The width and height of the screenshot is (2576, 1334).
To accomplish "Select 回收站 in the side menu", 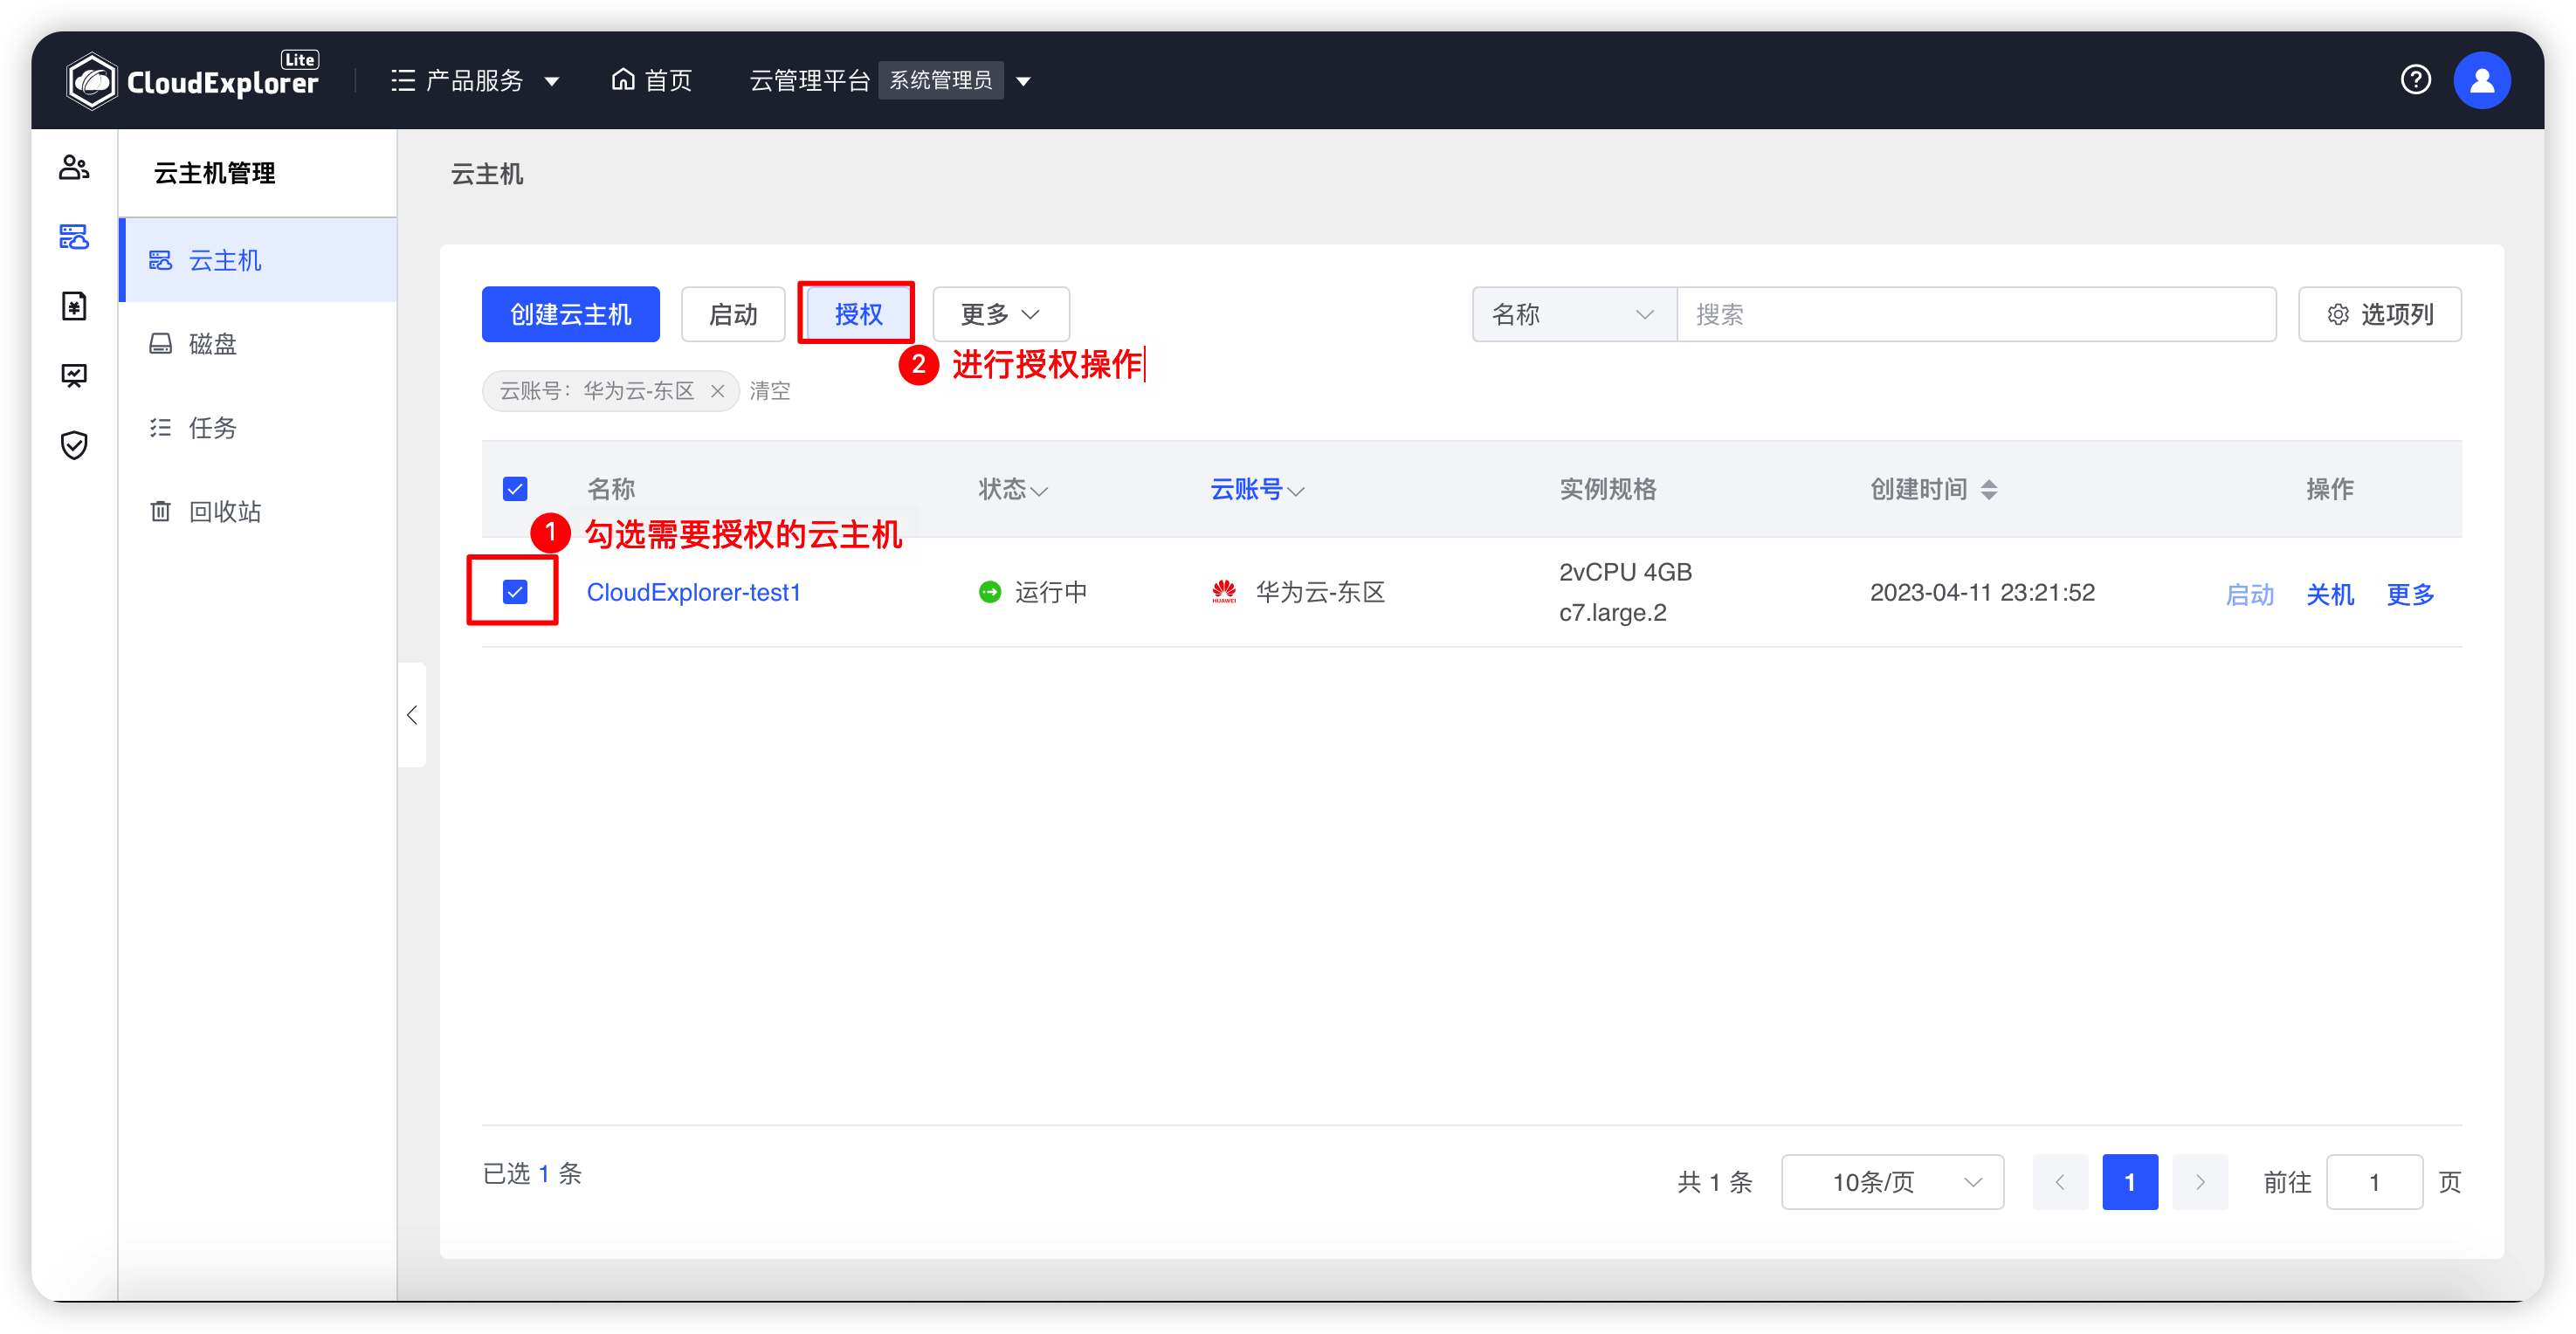I will pyautogui.click(x=258, y=512).
